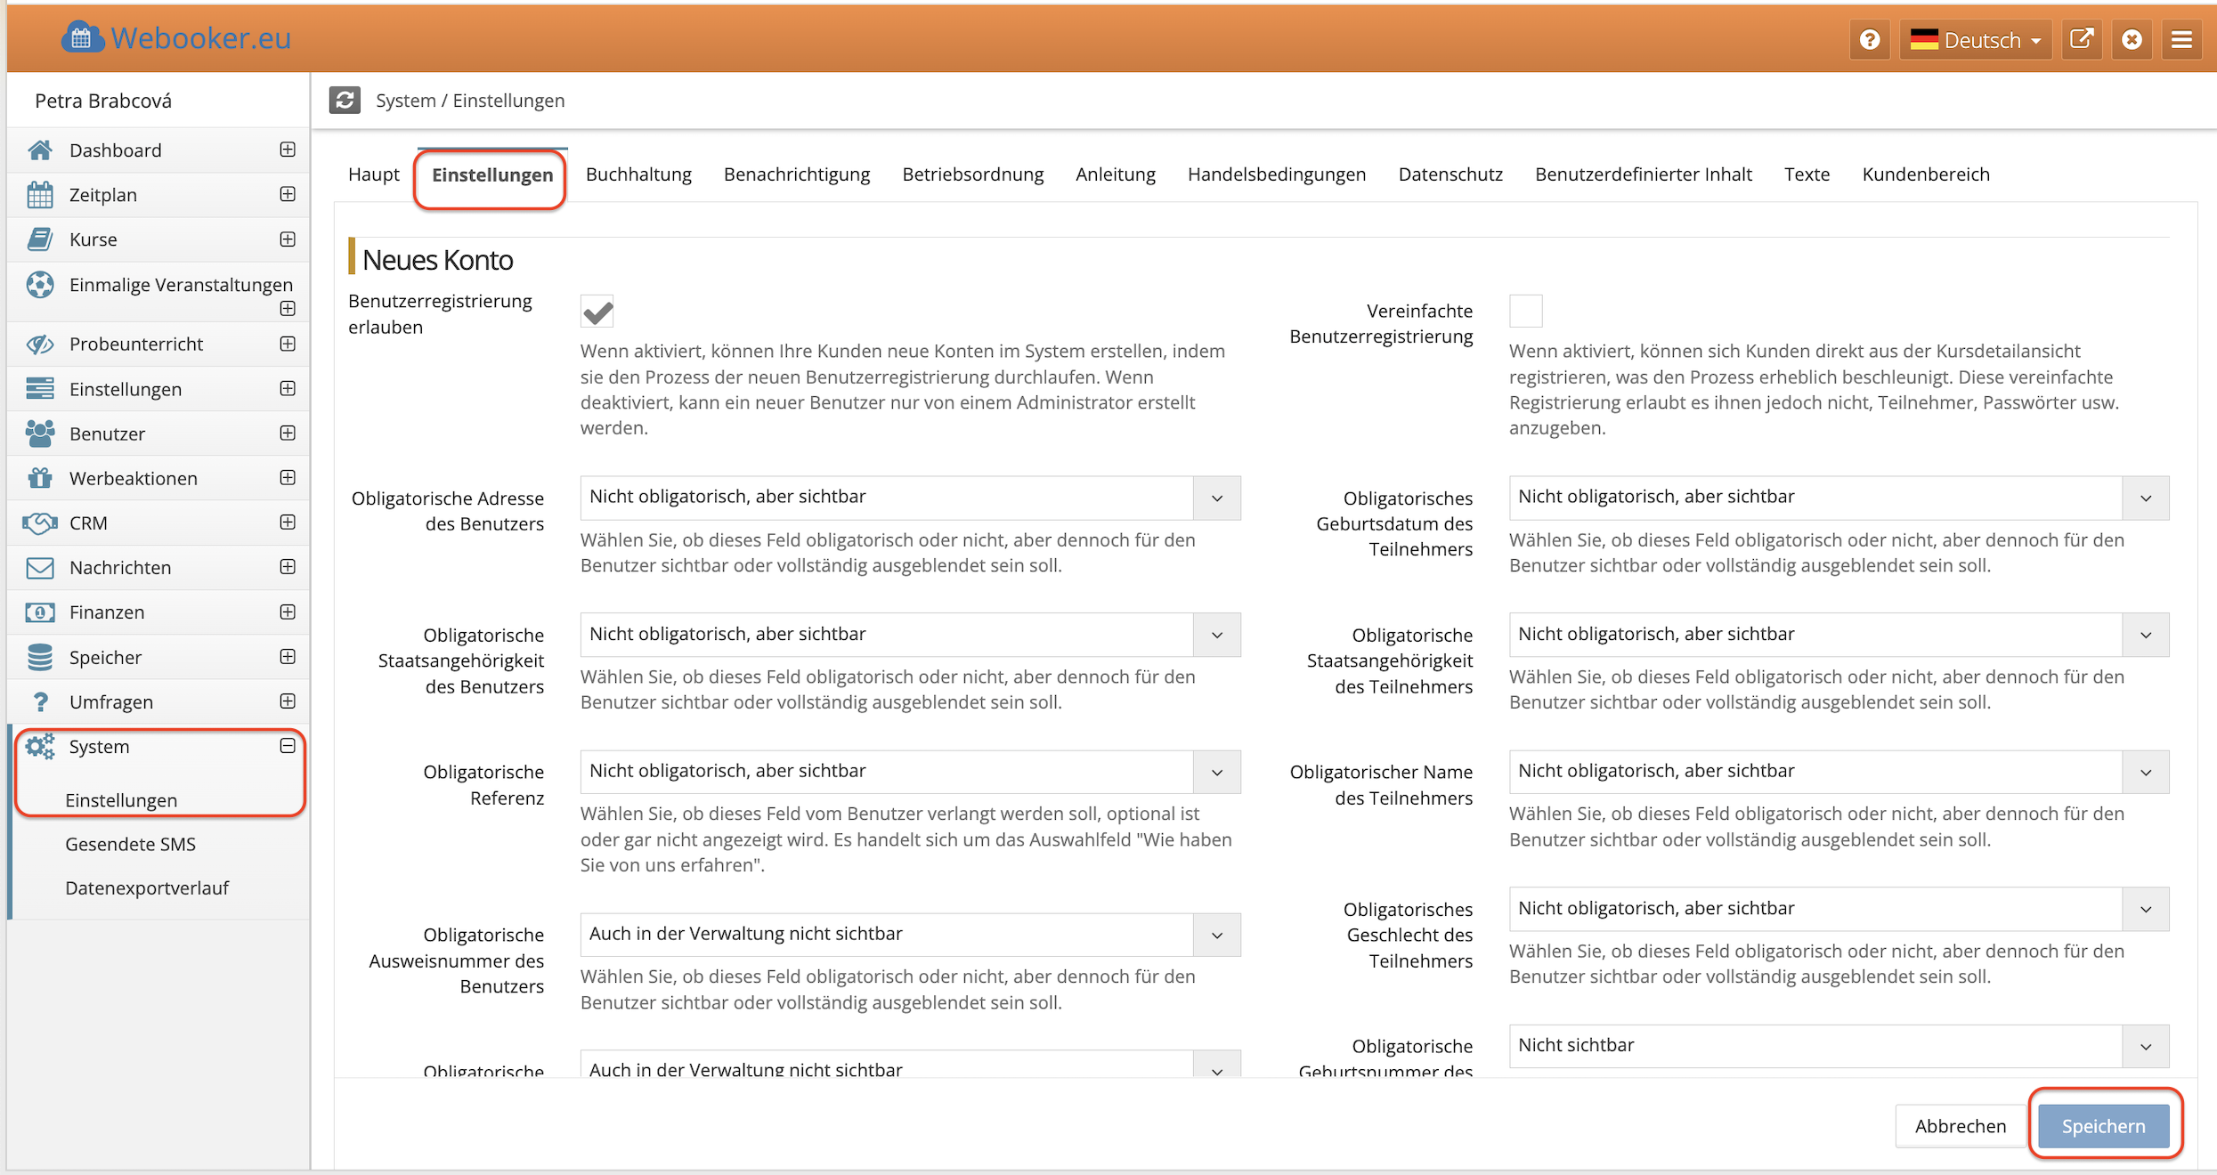Switch to the Buchhaltung tab
This screenshot has width=2217, height=1175.
click(x=638, y=174)
